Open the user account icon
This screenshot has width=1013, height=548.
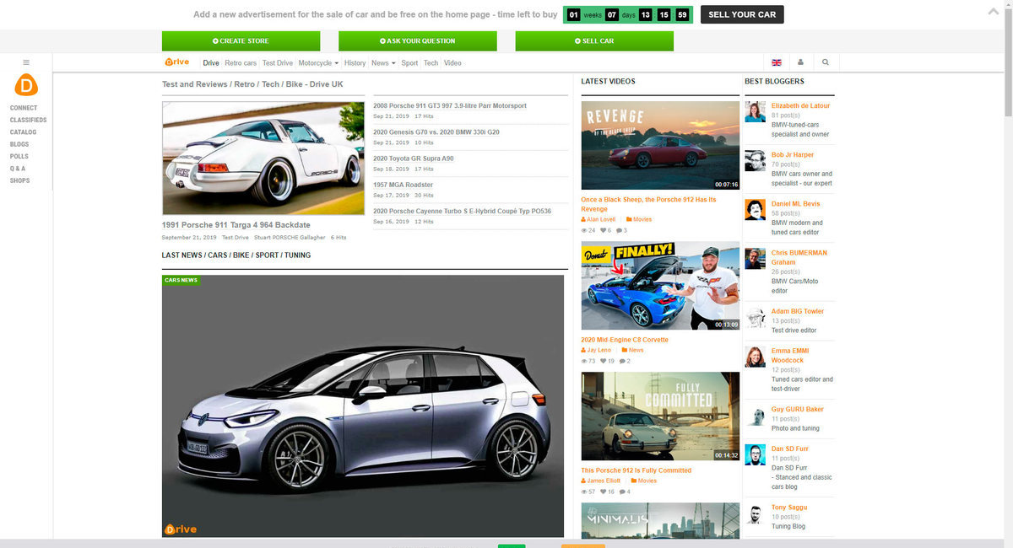(800, 62)
